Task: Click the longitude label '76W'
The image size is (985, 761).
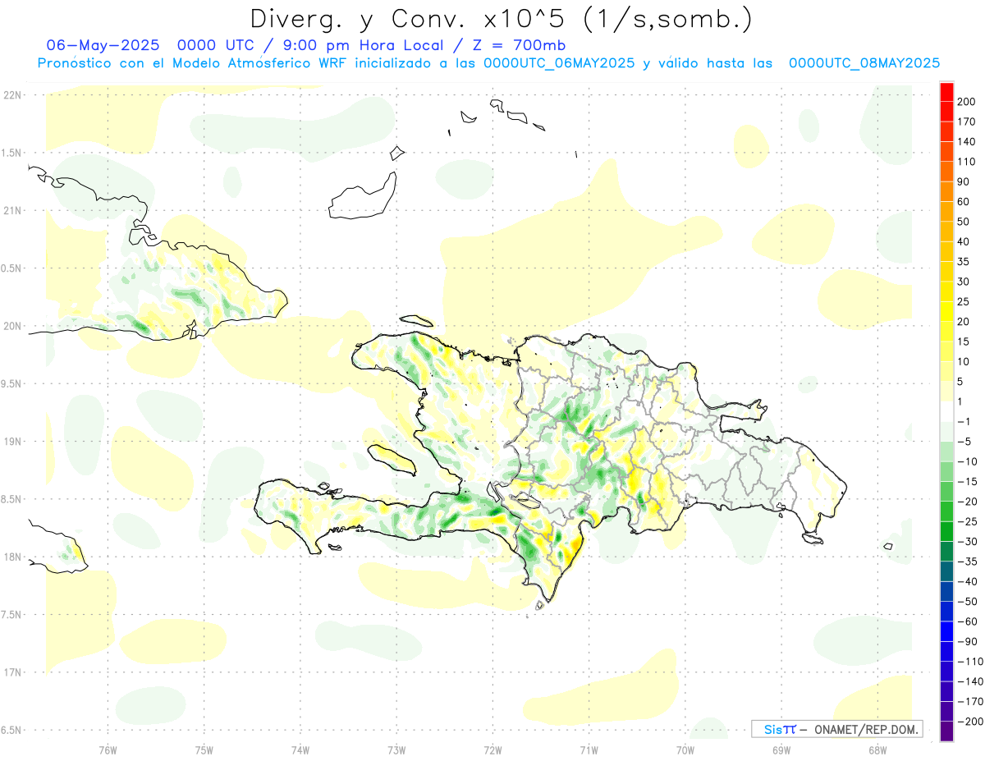Action: point(108,750)
